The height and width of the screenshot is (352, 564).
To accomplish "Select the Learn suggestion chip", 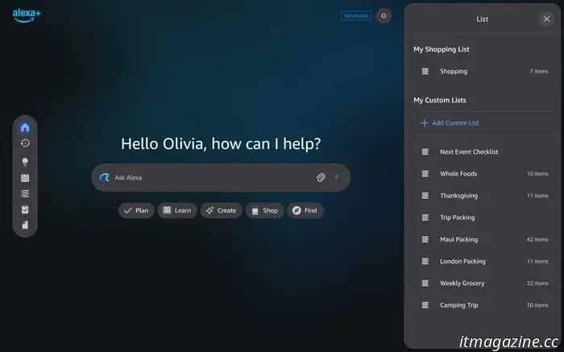I will [x=177, y=210].
